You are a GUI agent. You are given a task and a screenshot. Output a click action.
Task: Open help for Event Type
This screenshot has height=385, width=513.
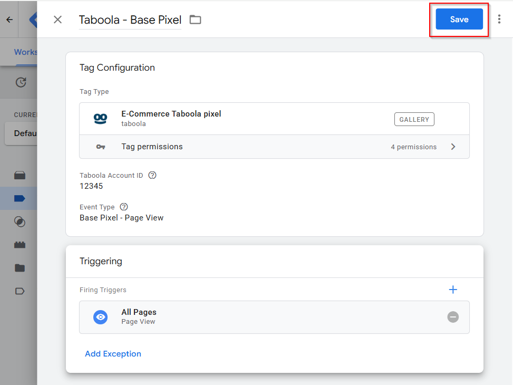pyautogui.click(x=124, y=207)
